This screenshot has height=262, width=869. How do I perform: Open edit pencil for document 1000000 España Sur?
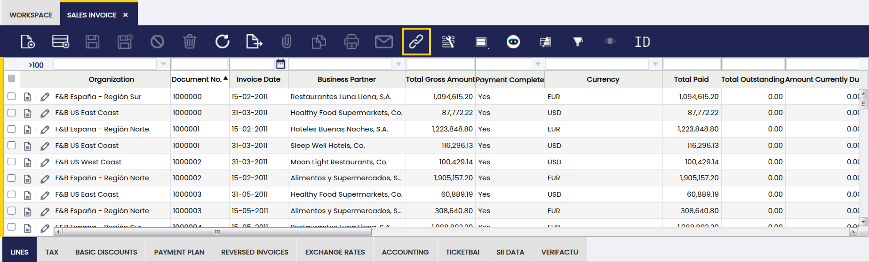45,97
